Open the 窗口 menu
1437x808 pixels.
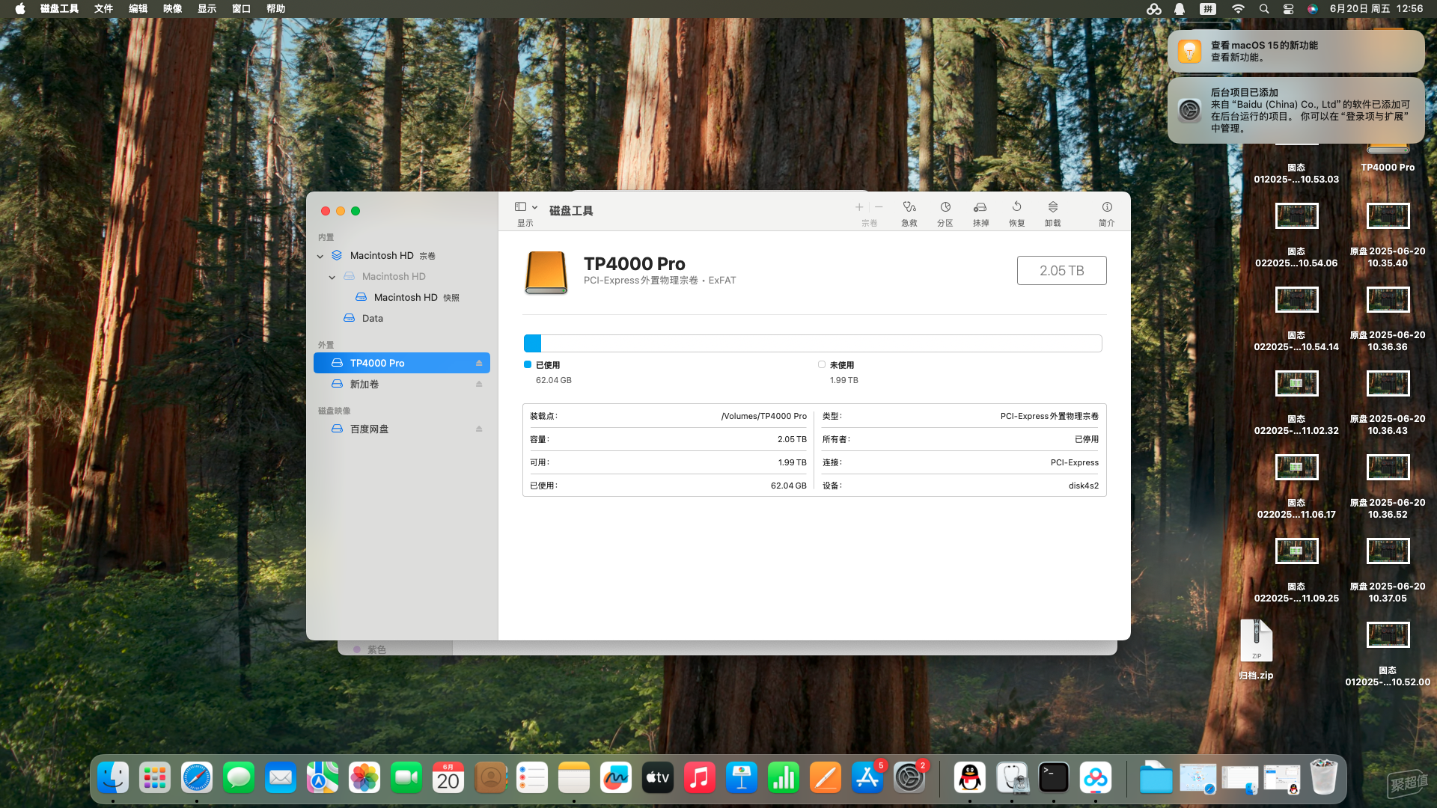241,9
